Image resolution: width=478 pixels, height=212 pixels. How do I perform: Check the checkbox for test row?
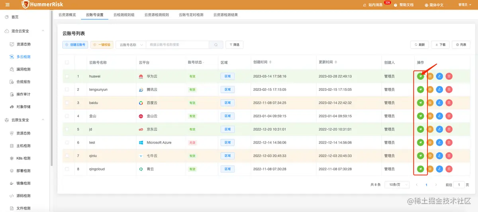67,142
